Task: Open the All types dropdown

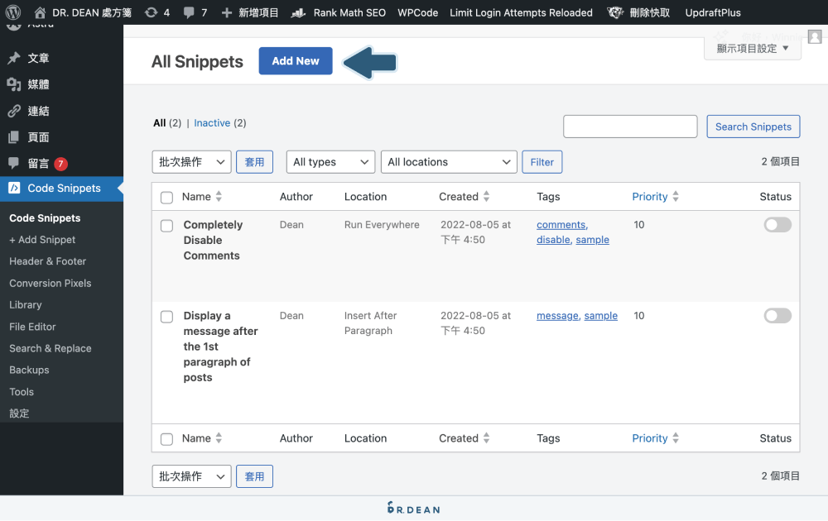Action: (x=330, y=161)
